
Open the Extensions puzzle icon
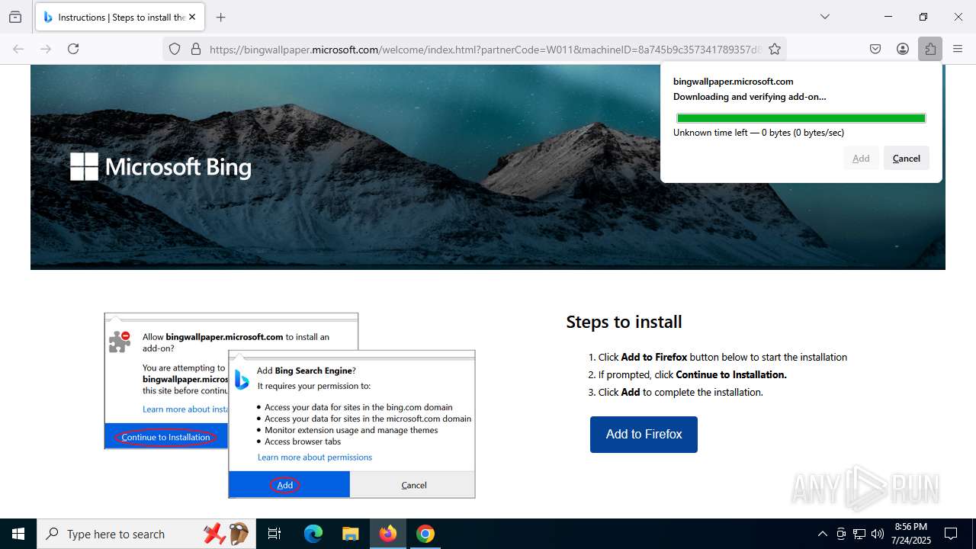tap(930, 49)
